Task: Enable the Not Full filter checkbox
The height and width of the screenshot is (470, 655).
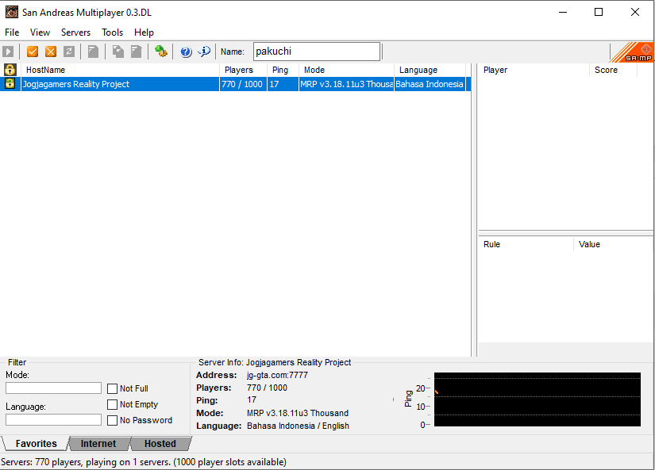Action: pyautogui.click(x=112, y=388)
